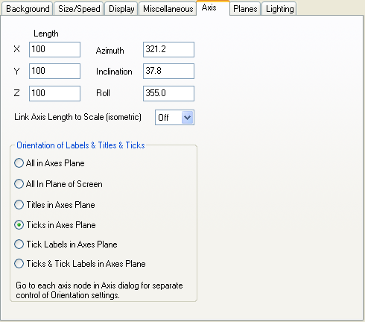Select Ticks in Axes Plane radio button
This screenshot has height=322, width=365.
coord(55,225)
